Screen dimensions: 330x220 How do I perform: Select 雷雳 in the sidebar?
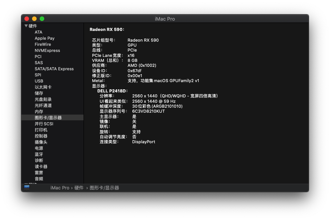[39, 173]
